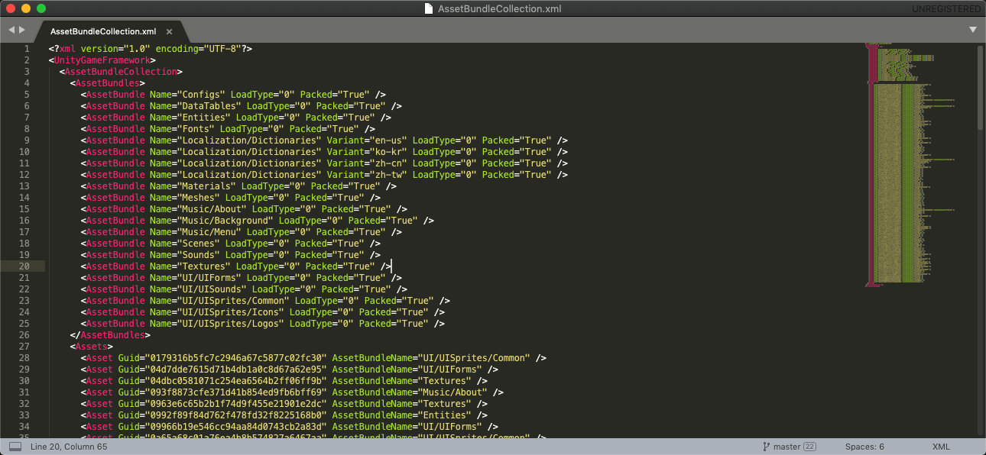
Task: Click the "UI/UISounds" name value
Action: point(212,289)
